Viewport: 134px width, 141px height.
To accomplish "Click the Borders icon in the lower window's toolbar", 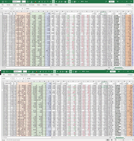I will [29, 72].
